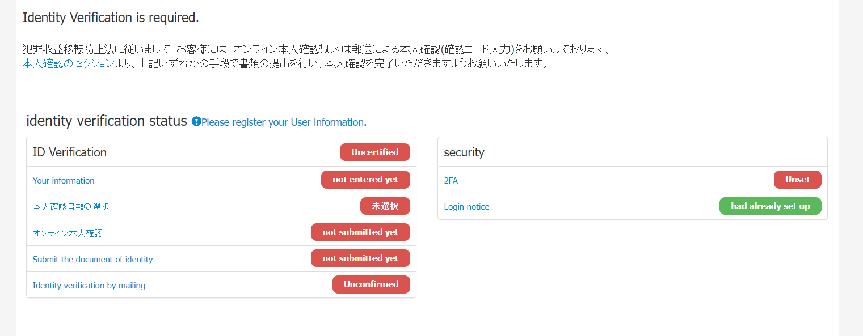Click 'not submitted yet' badge beside Submit document

point(360,258)
